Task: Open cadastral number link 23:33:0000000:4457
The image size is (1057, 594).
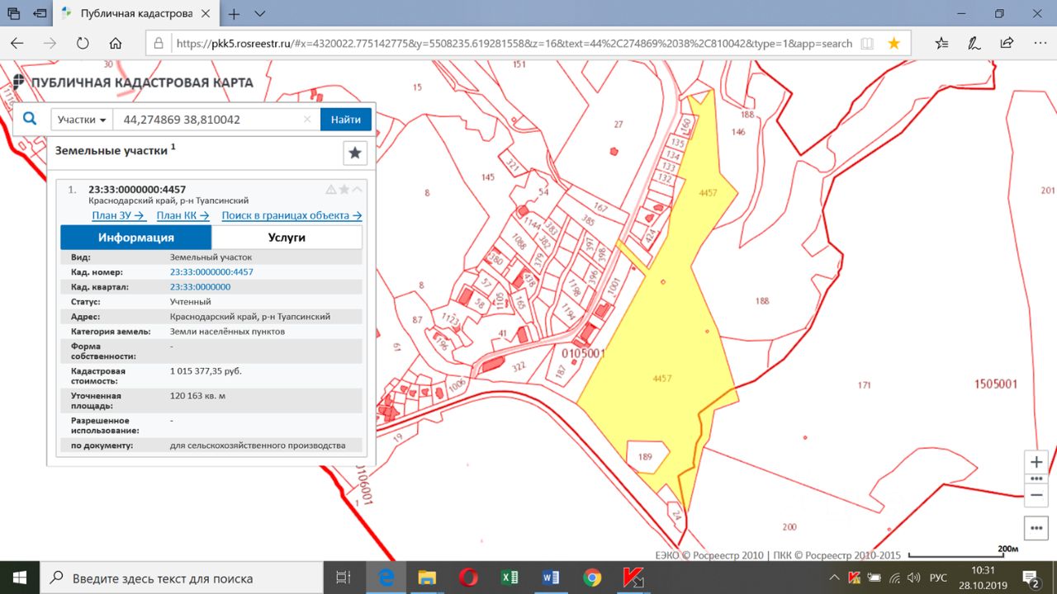Action: 211,272
